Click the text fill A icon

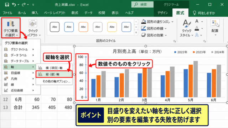[x=197, y=21]
